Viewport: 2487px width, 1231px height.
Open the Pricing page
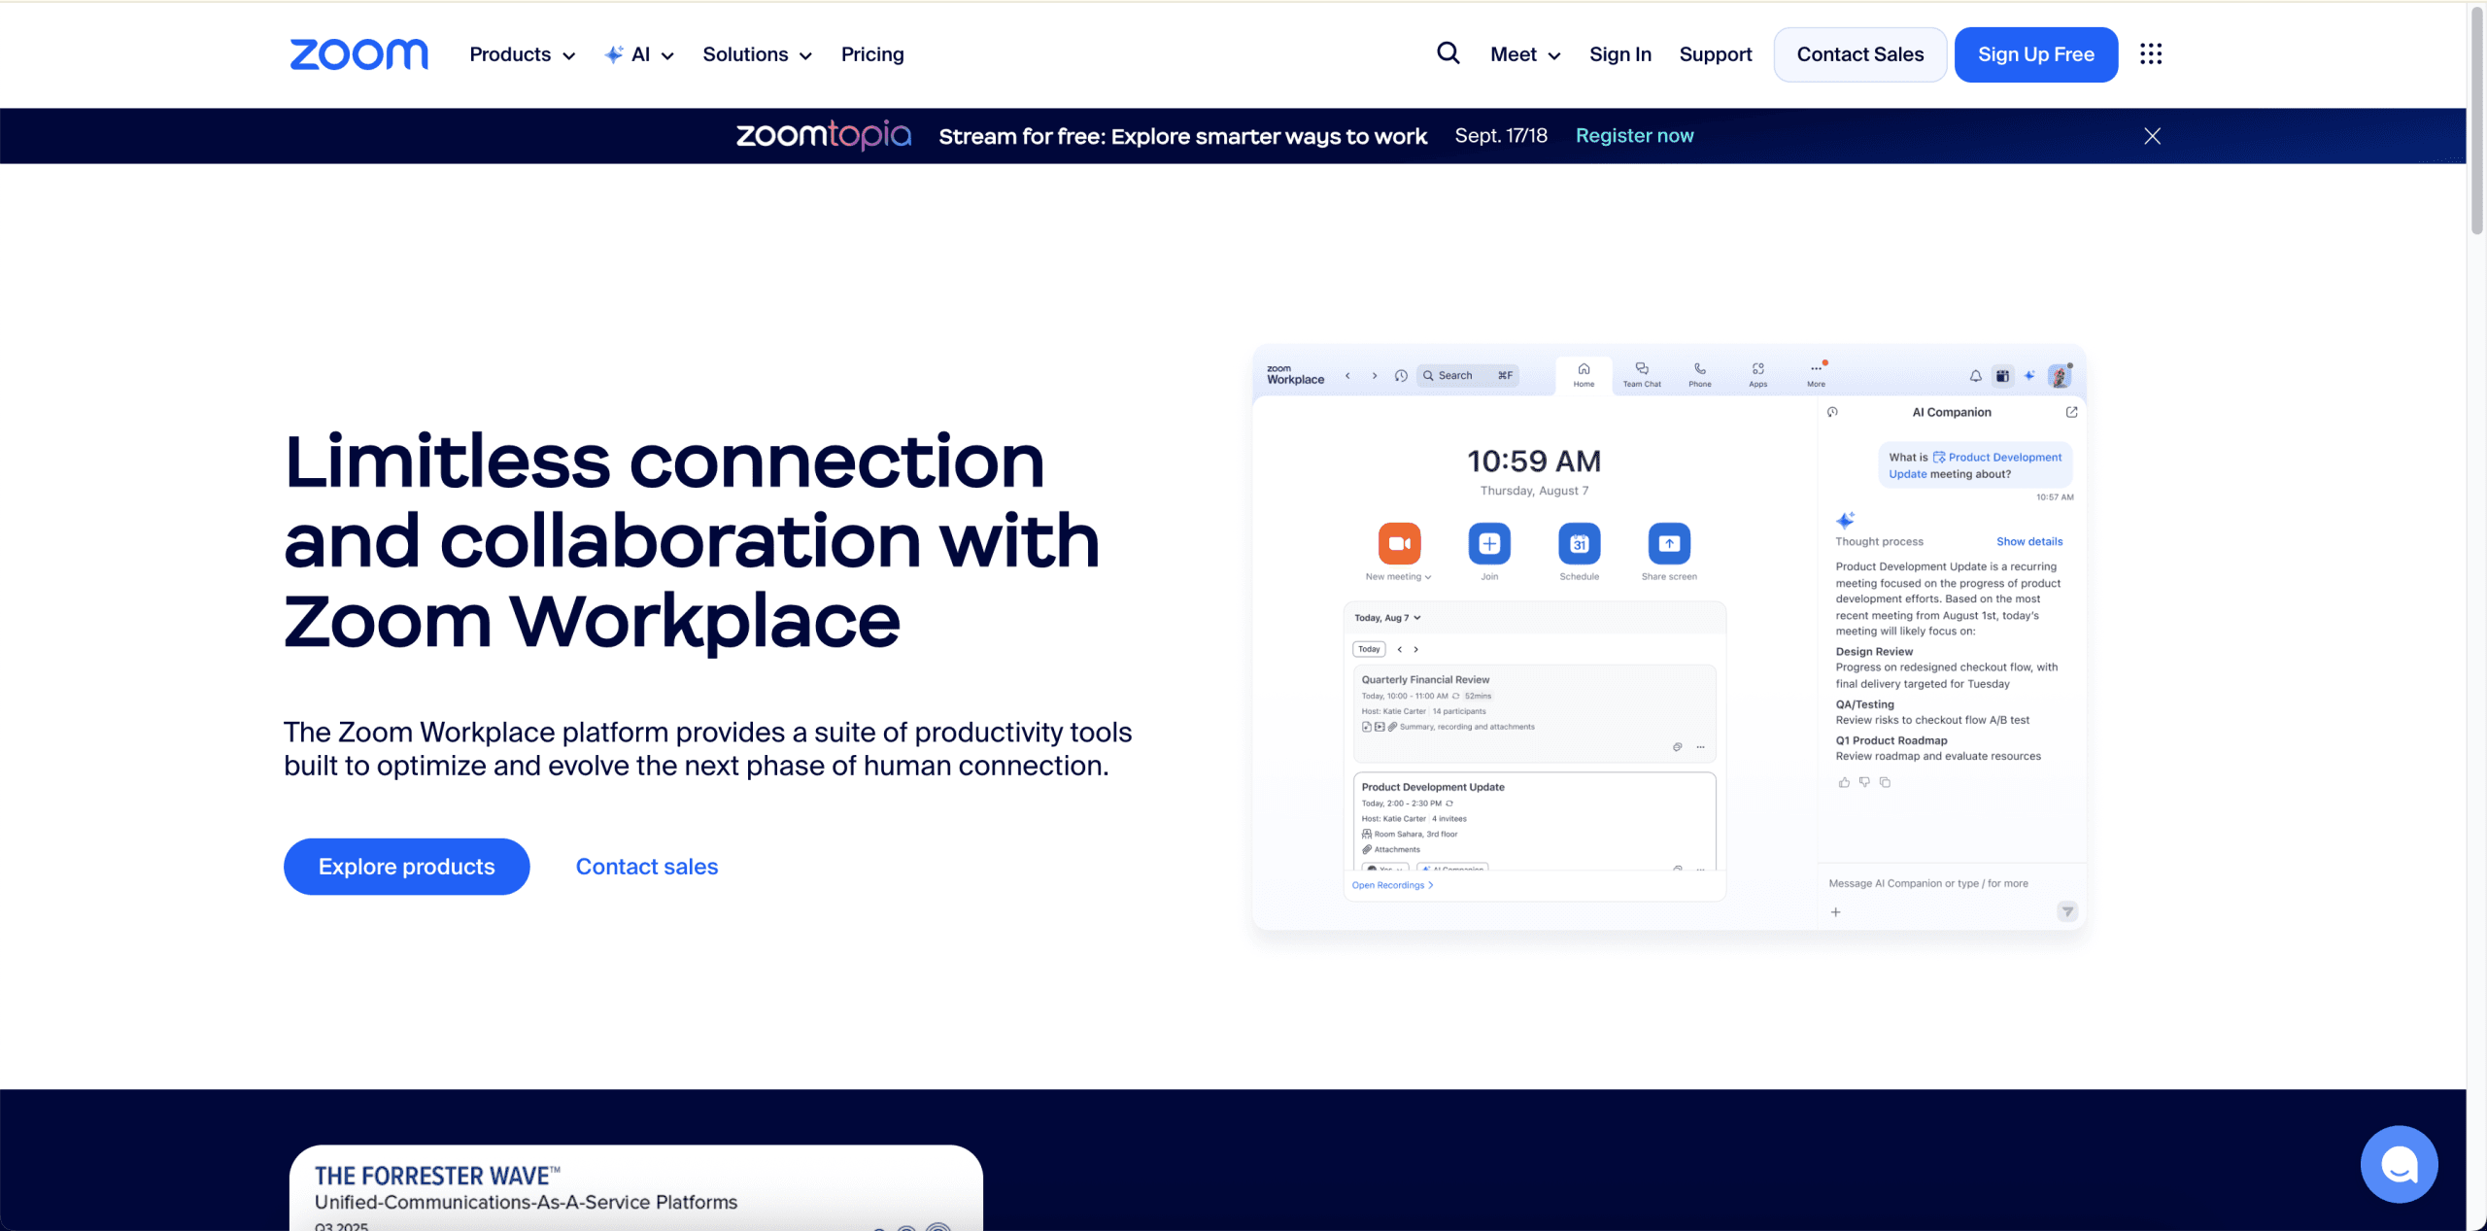tap(872, 54)
